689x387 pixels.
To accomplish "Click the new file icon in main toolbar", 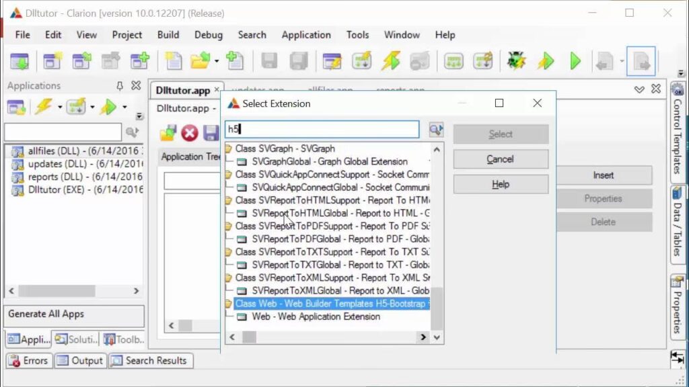I will tap(174, 62).
